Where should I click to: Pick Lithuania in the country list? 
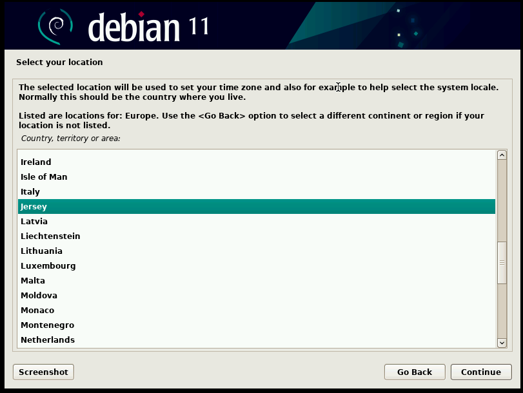256,251
